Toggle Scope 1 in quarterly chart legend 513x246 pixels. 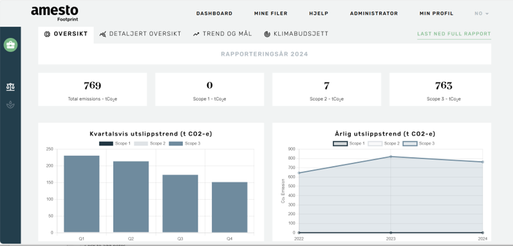pos(115,144)
